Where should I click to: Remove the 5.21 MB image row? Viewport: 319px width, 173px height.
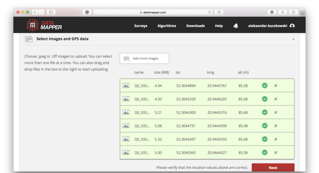pos(276,112)
